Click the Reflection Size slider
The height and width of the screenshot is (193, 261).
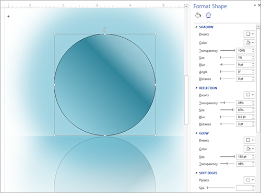228,110
